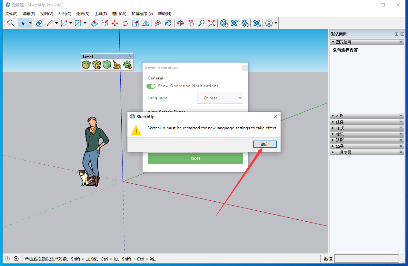Close the Bevel floating toolbar

(130, 57)
